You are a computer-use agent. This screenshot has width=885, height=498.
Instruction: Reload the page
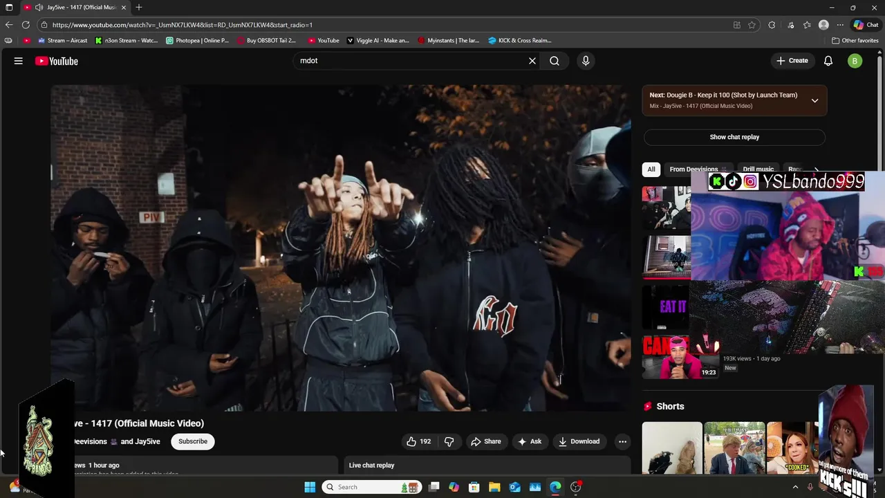[x=26, y=25]
